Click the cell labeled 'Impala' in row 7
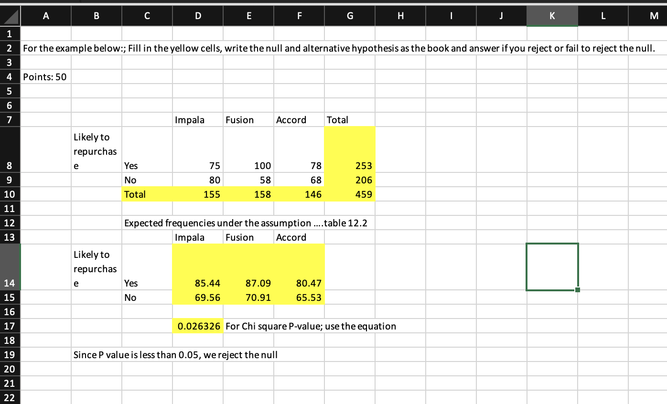This screenshot has height=404, width=667. (x=197, y=120)
